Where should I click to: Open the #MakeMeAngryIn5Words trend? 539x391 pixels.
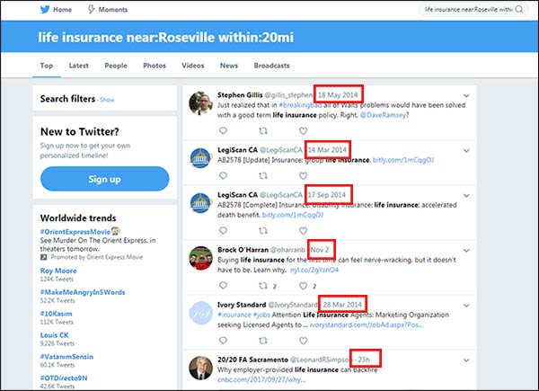pos(83,292)
